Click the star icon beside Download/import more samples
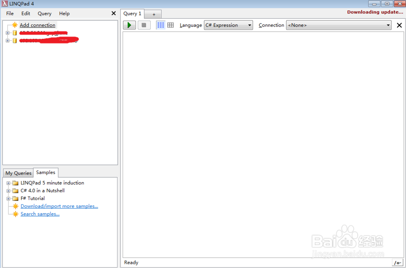 click(x=15, y=206)
